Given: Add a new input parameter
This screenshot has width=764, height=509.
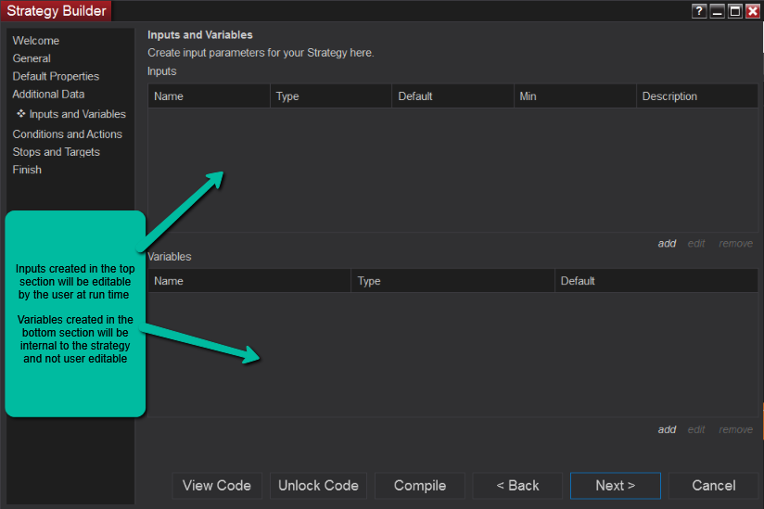Looking at the screenshot, I should 667,244.
